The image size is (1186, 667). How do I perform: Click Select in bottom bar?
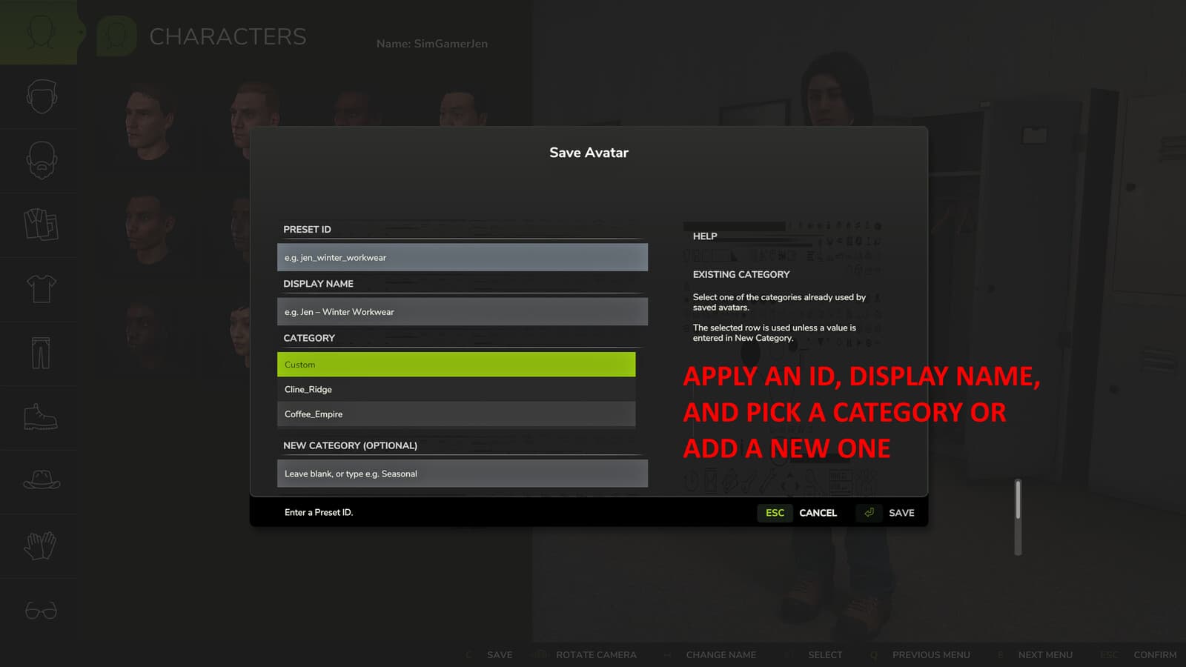(x=825, y=654)
